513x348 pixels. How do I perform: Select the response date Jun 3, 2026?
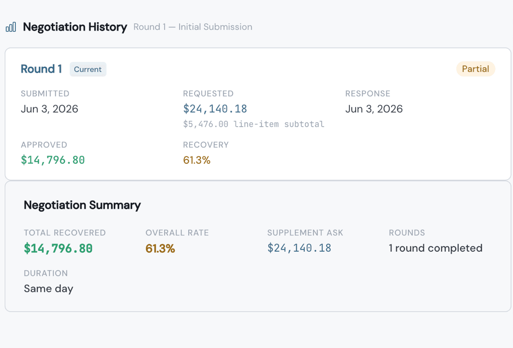[x=374, y=109]
